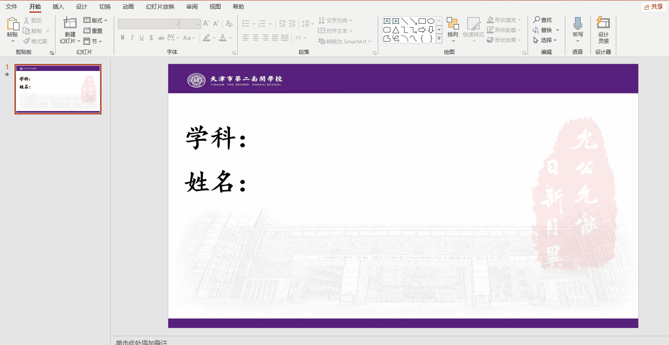Select the isosceles triangle shape
669x345 pixels.
coord(396,30)
